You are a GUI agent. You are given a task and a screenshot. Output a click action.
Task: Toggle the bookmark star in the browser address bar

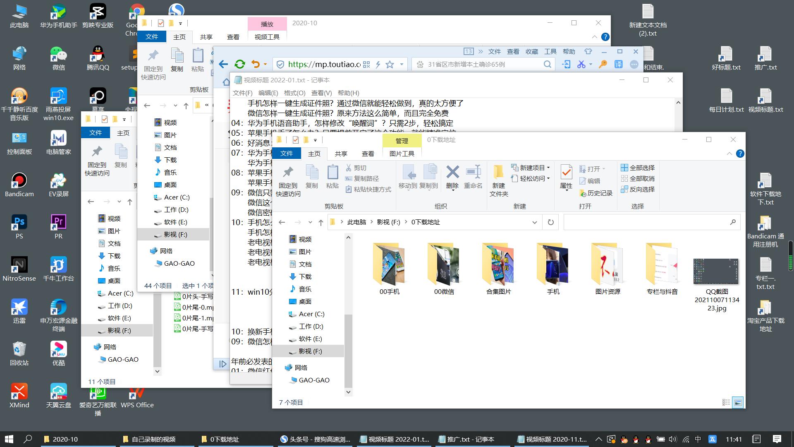pyautogui.click(x=389, y=64)
